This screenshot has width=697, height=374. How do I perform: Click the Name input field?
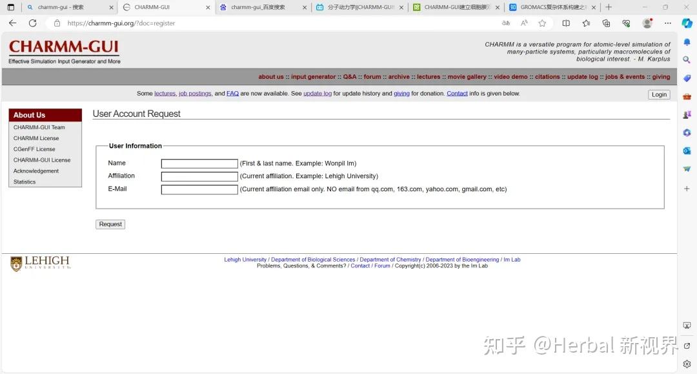point(198,163)
